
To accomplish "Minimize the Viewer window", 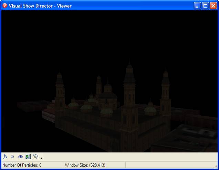I will pyautogui.click(x=197, y=6).
